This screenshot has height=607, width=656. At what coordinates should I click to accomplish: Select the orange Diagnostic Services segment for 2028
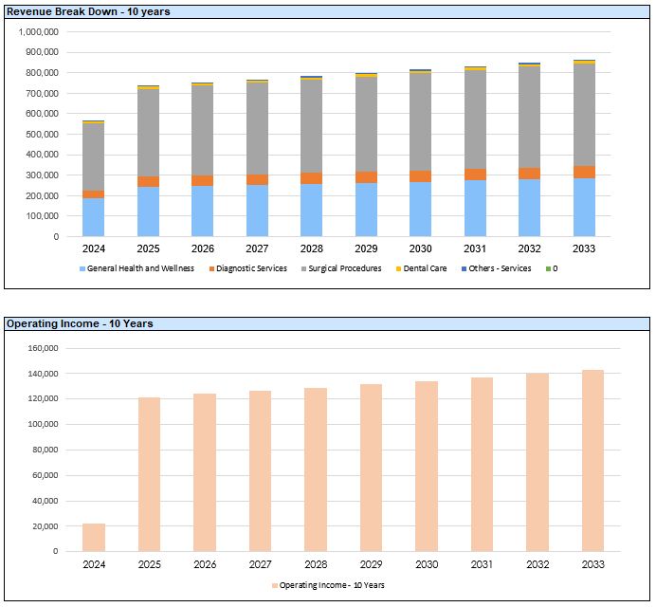point(311,177)
